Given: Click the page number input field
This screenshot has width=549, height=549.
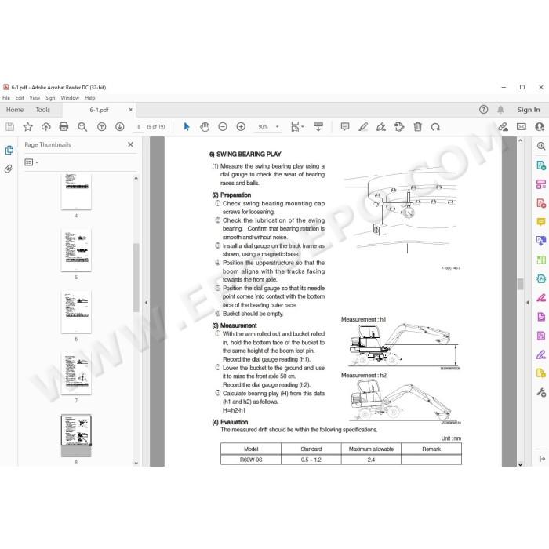Looking at the screenshot, I should click(139, 127).
